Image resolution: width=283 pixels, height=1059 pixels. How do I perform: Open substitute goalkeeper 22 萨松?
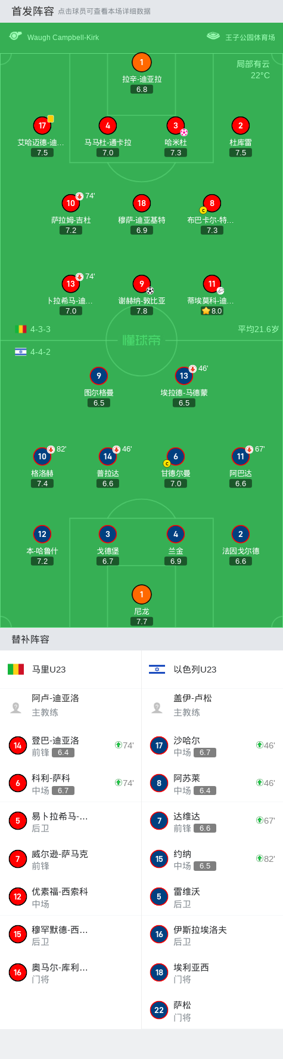[212, 1011]
